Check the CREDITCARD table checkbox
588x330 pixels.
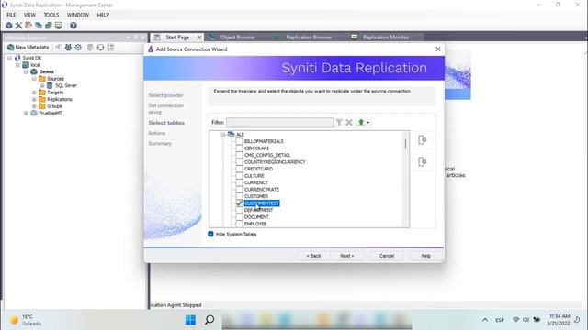tap(239, 169)
